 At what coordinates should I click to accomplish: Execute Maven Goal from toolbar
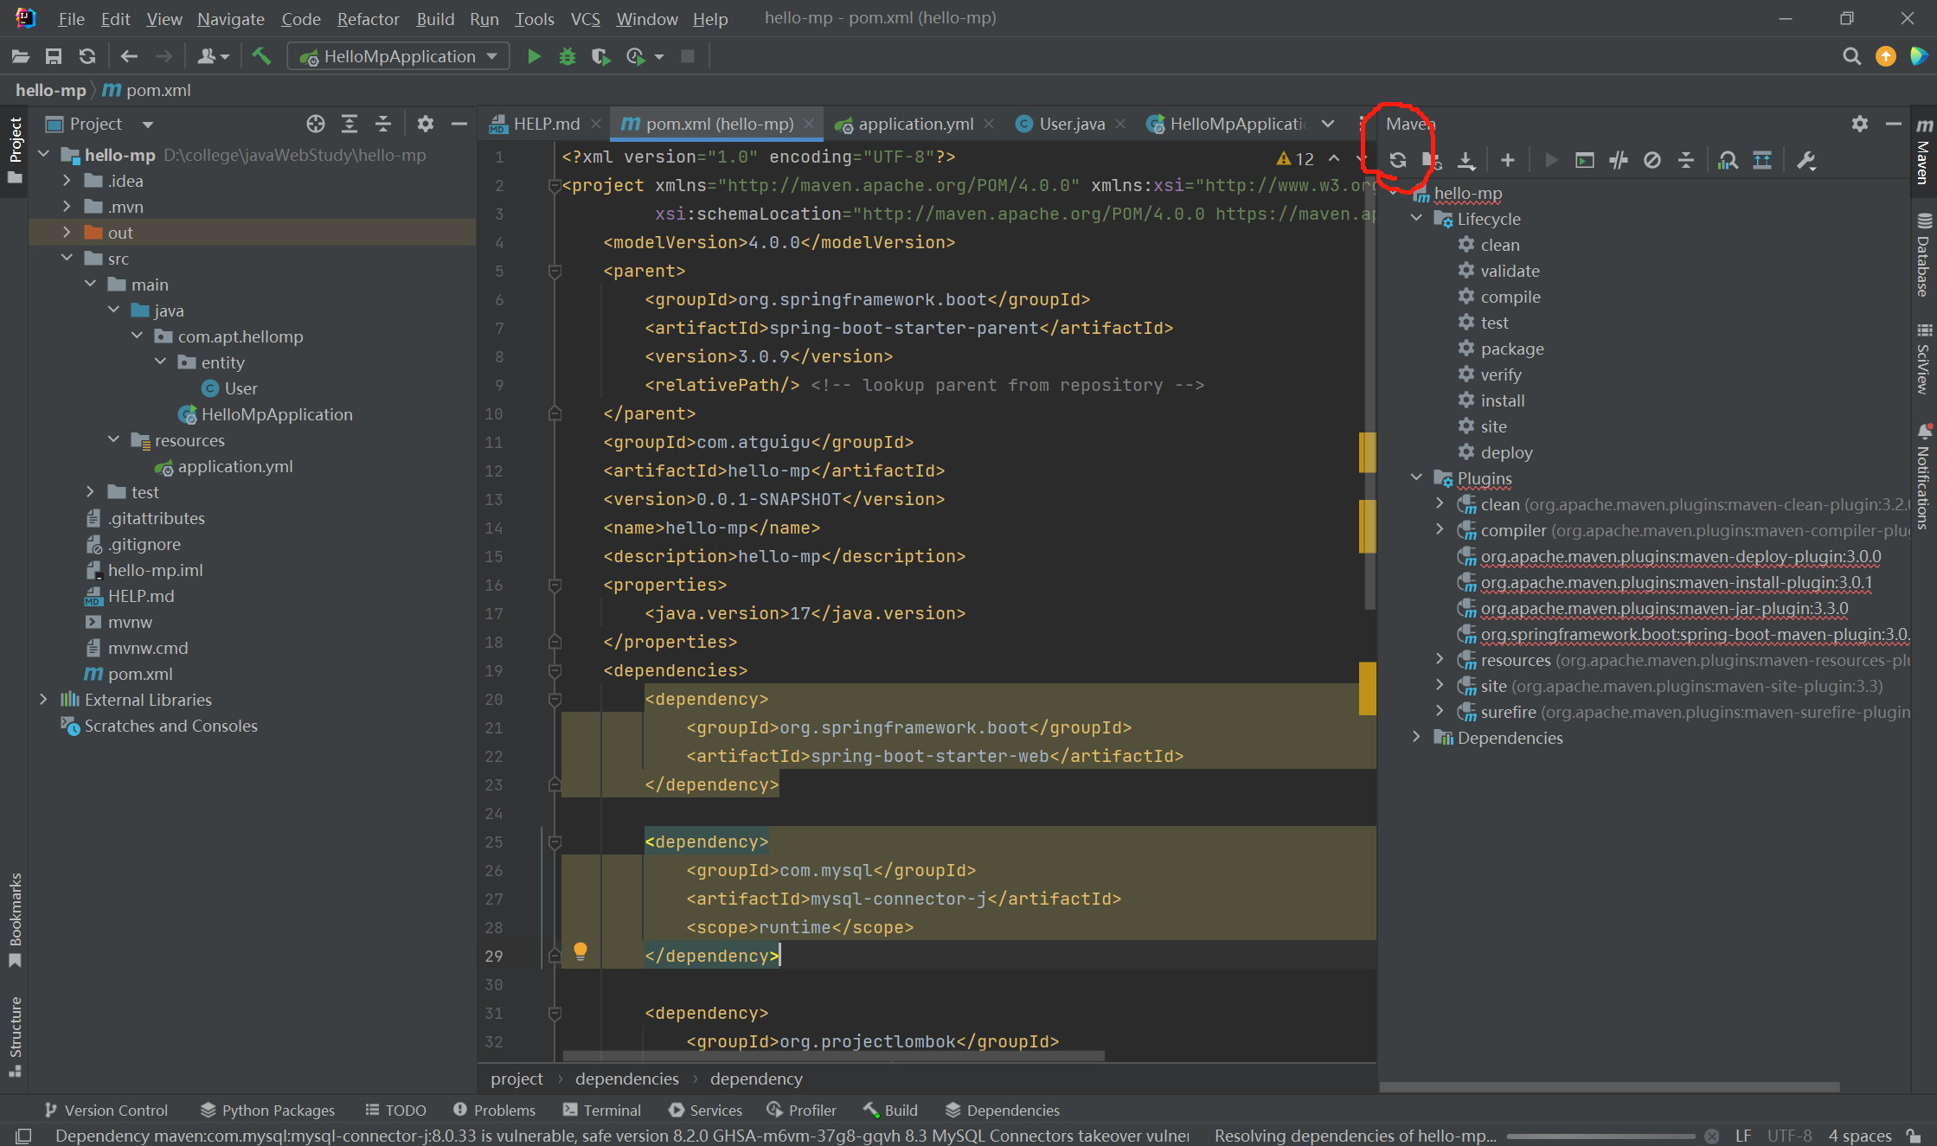point(1584,160)
